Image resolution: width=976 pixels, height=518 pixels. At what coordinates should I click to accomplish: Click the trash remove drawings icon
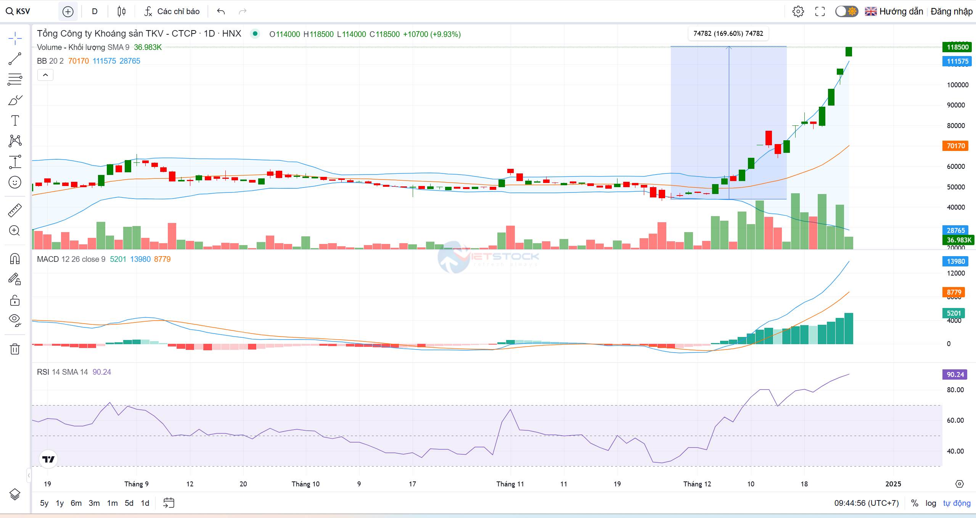(x=15, y=349)
